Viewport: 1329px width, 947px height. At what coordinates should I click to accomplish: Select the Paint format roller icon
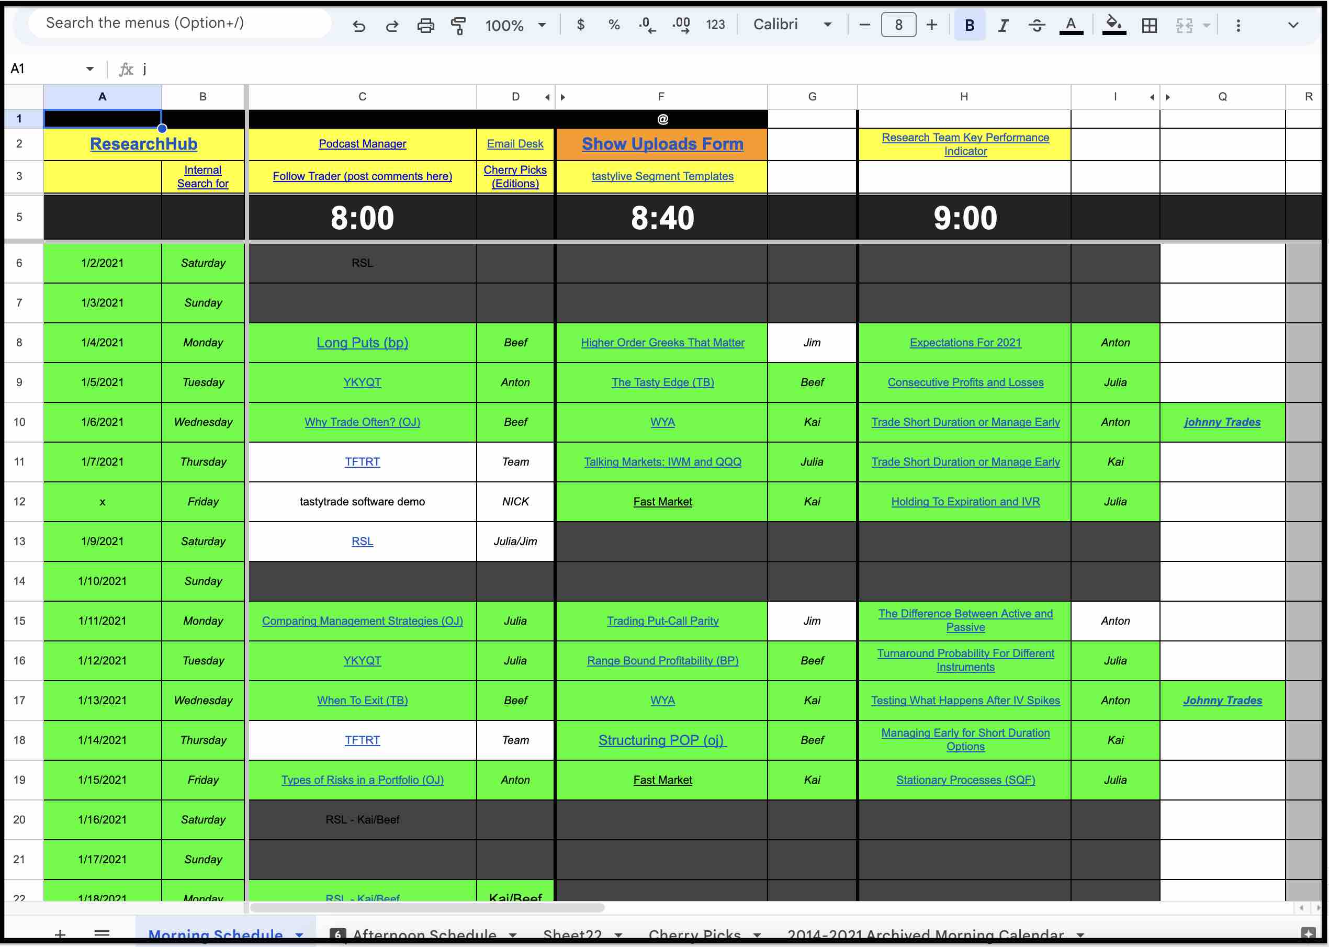[458, 26]
